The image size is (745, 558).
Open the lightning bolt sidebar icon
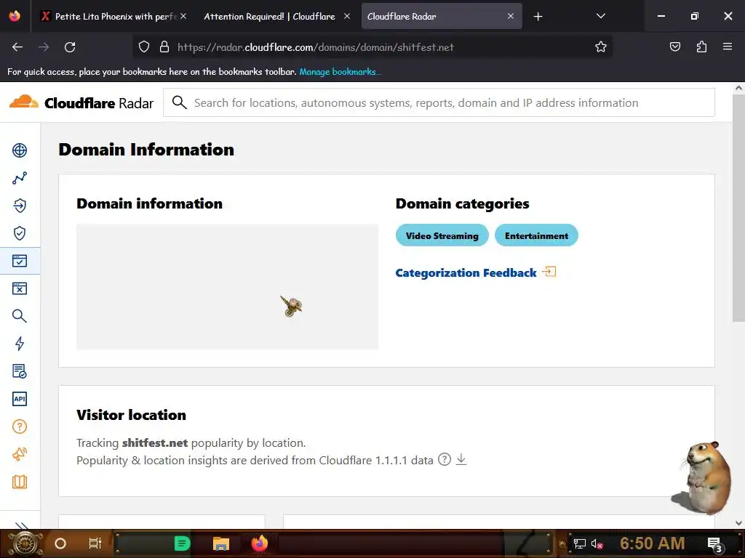[x=20, y=344]
